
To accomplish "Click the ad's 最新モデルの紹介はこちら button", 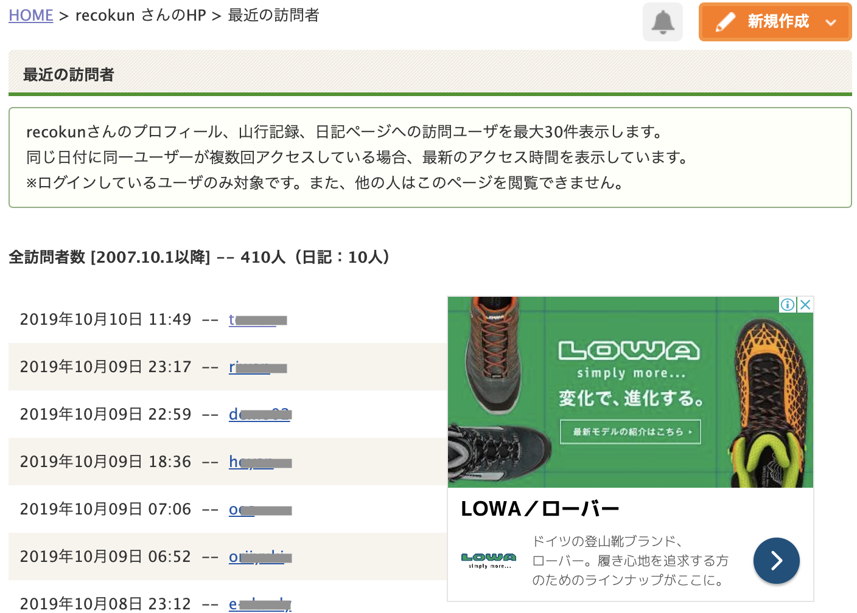I will pyautogui.click(x=630, y=432).
